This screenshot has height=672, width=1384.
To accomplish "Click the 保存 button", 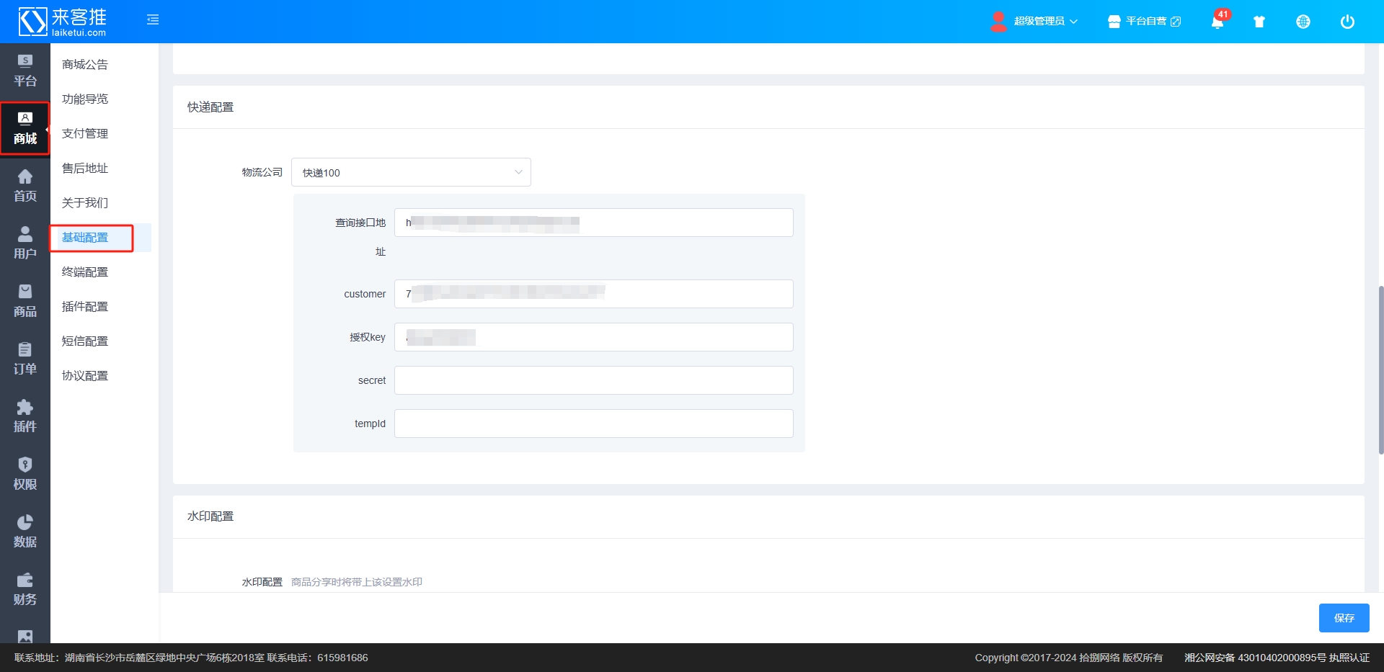I will pos(1344,618).
